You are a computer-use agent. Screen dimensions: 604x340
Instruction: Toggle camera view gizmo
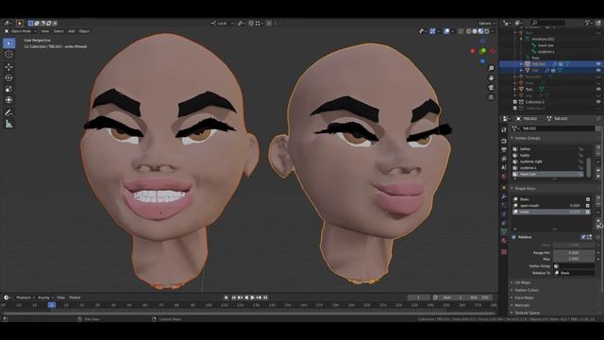(491, 88)
